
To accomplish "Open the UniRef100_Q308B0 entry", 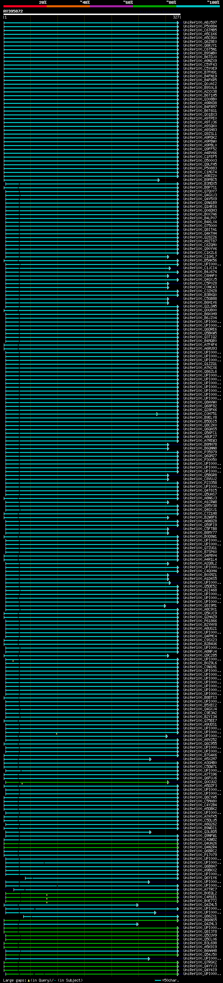I will [200, 99].
